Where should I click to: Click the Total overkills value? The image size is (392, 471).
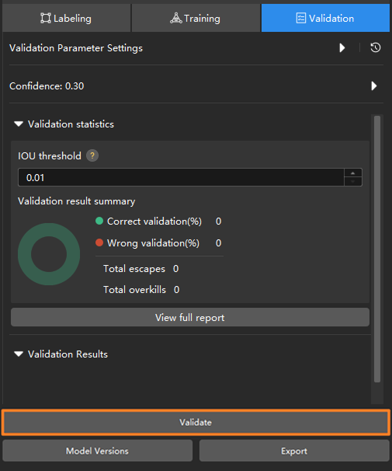[x=177, y=290]
